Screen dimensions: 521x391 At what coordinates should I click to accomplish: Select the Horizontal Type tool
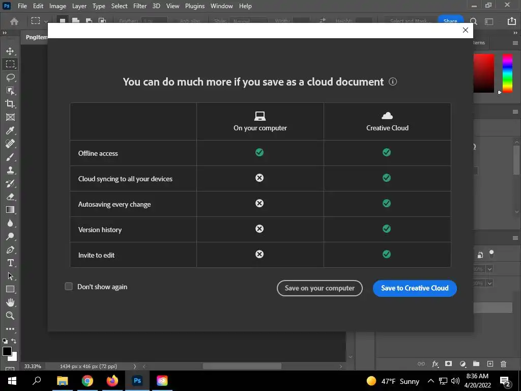tap(10, 263)
